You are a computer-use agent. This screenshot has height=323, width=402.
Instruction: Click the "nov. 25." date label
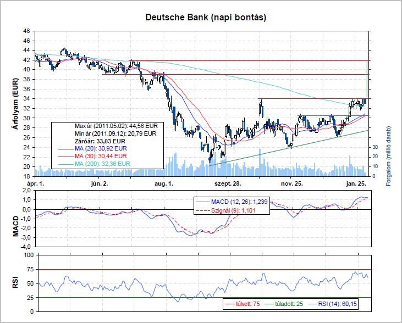coord(292,183)
